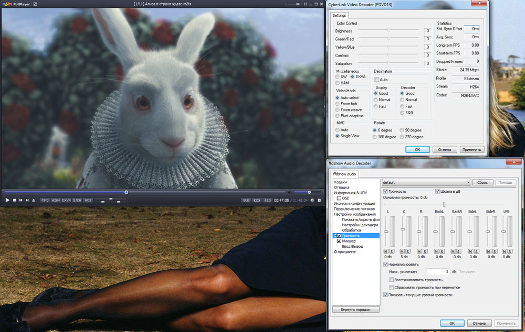Skip to the previous file in playlist
The width and height of the screenshot is (525, 332).
[21, 200]
